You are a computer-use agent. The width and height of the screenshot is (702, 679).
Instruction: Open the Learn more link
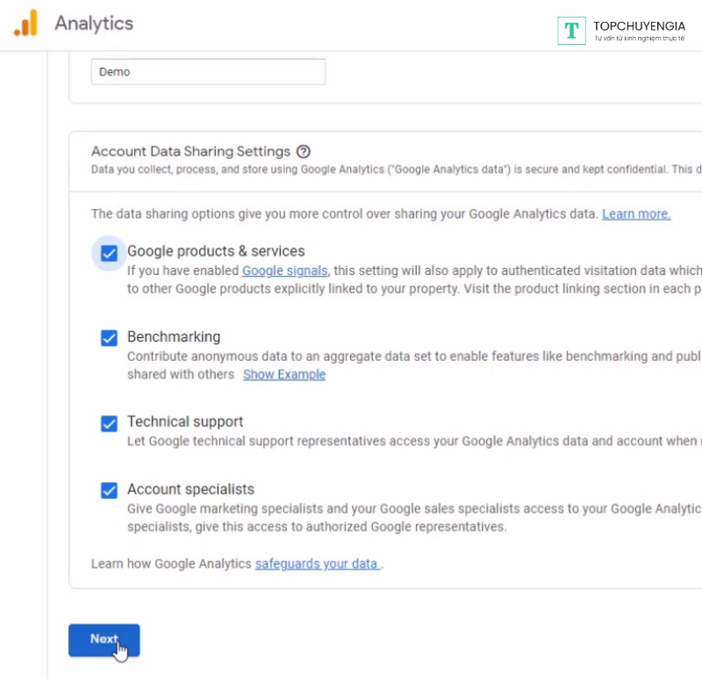[636, 214]
